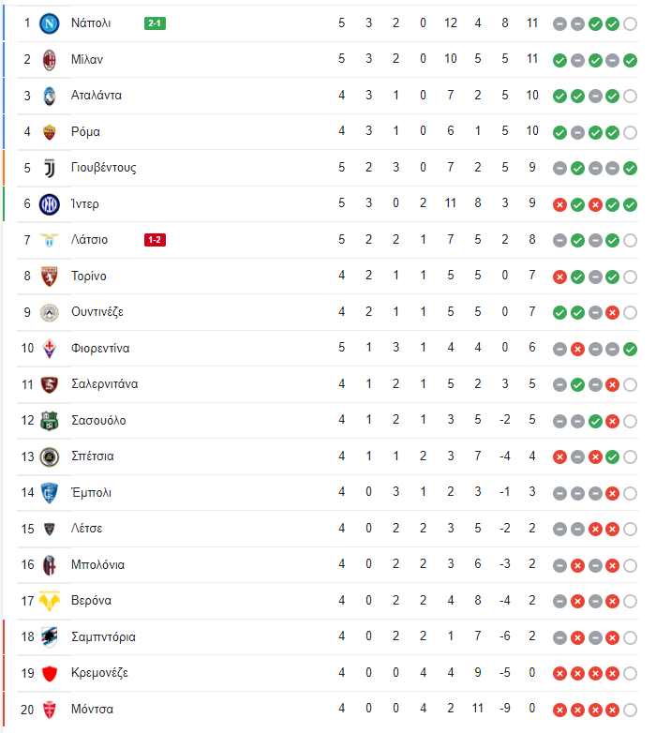Open the red 1-2 score badge
The width and height of the screenshot is (656, 733).
click(x=155, y=240)
